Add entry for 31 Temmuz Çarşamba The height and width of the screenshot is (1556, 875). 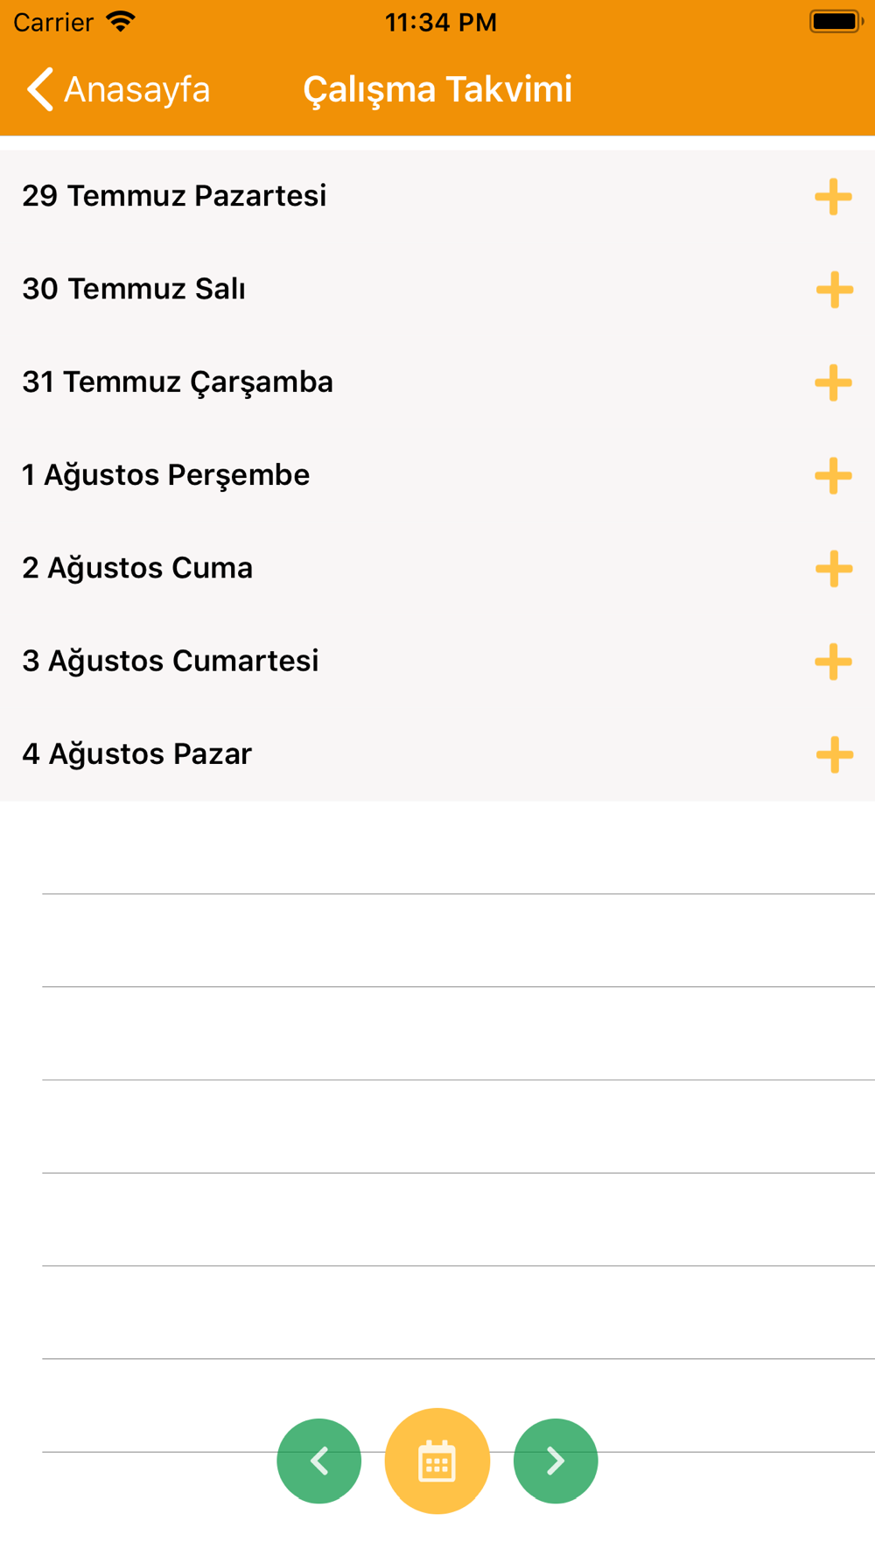833,382
